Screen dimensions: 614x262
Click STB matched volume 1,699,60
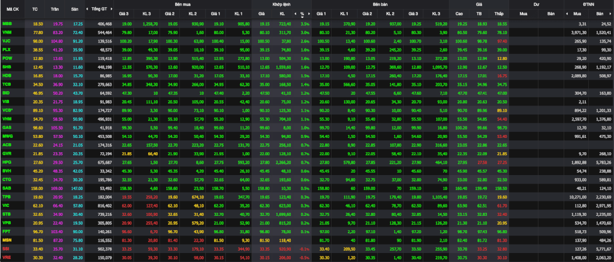coord(283,214)
